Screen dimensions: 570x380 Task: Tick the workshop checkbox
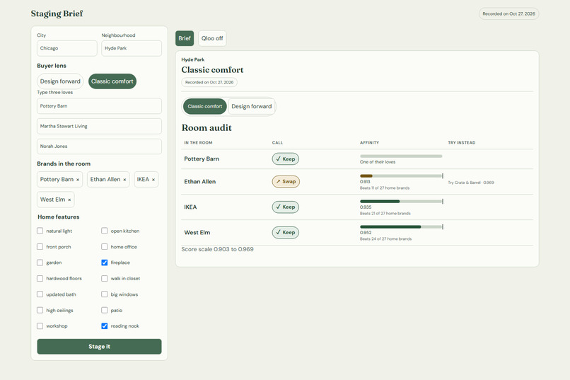(x=40, y=326)
